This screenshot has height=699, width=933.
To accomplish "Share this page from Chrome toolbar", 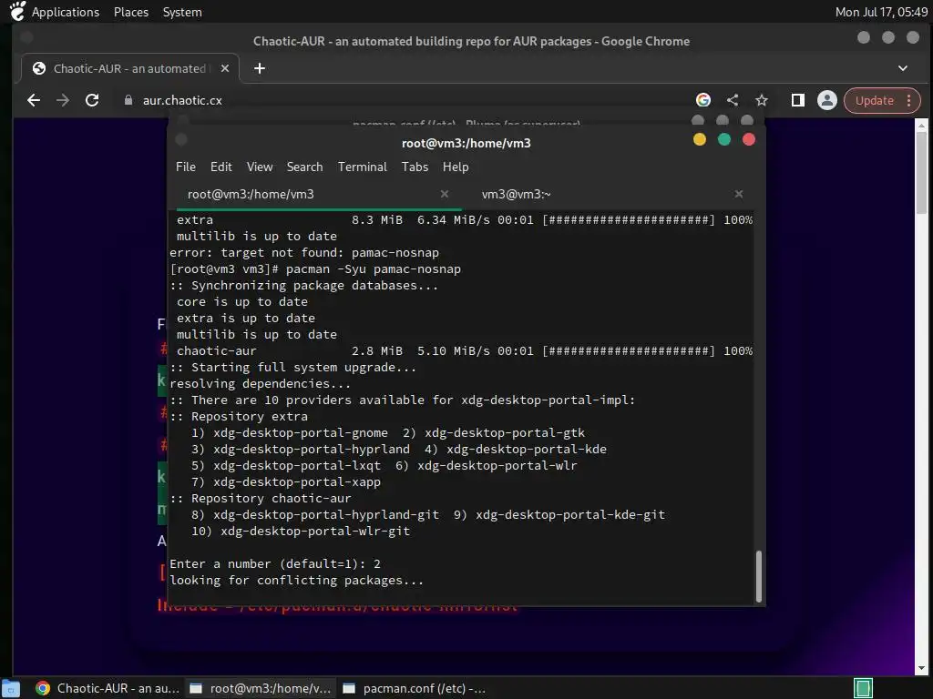I will [x=733, y=100].
